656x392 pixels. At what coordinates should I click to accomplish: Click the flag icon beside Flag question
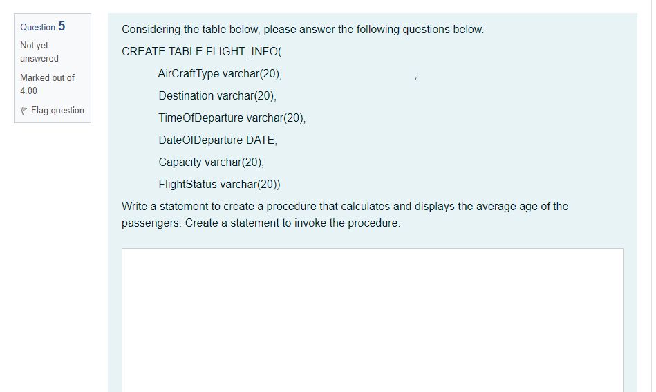[x=24, y=111]
